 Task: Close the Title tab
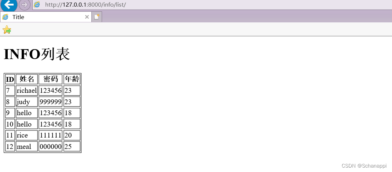(x=87, y=17)
